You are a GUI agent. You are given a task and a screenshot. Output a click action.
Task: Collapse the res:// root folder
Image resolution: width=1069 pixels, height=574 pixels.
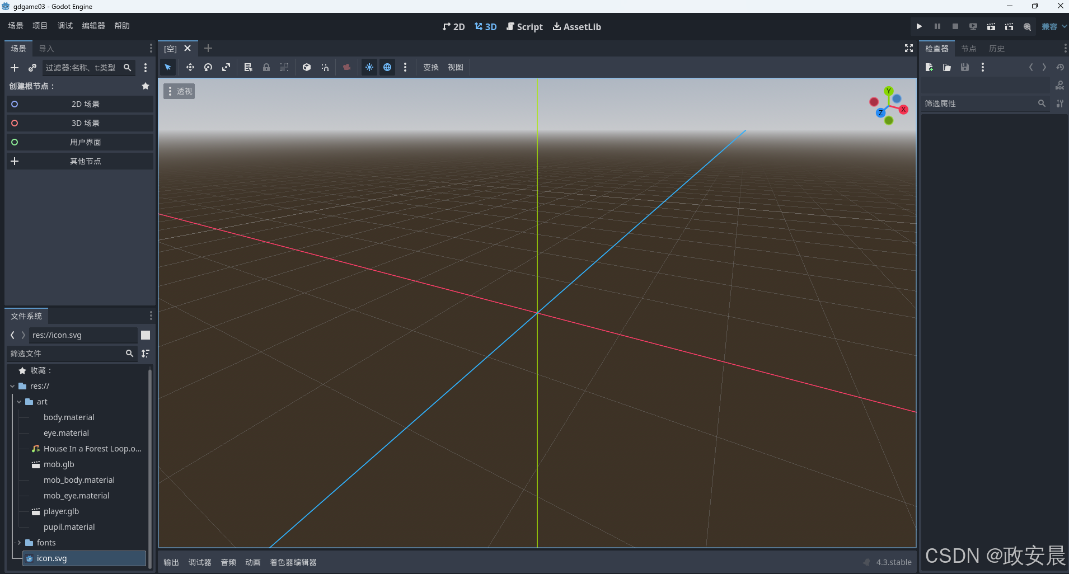[x=12, y=386]
